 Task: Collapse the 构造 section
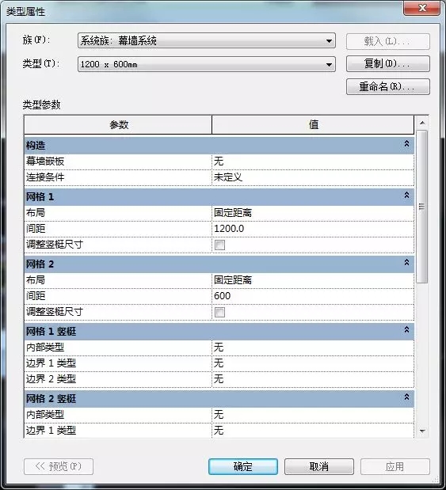(x=406, y=144)
